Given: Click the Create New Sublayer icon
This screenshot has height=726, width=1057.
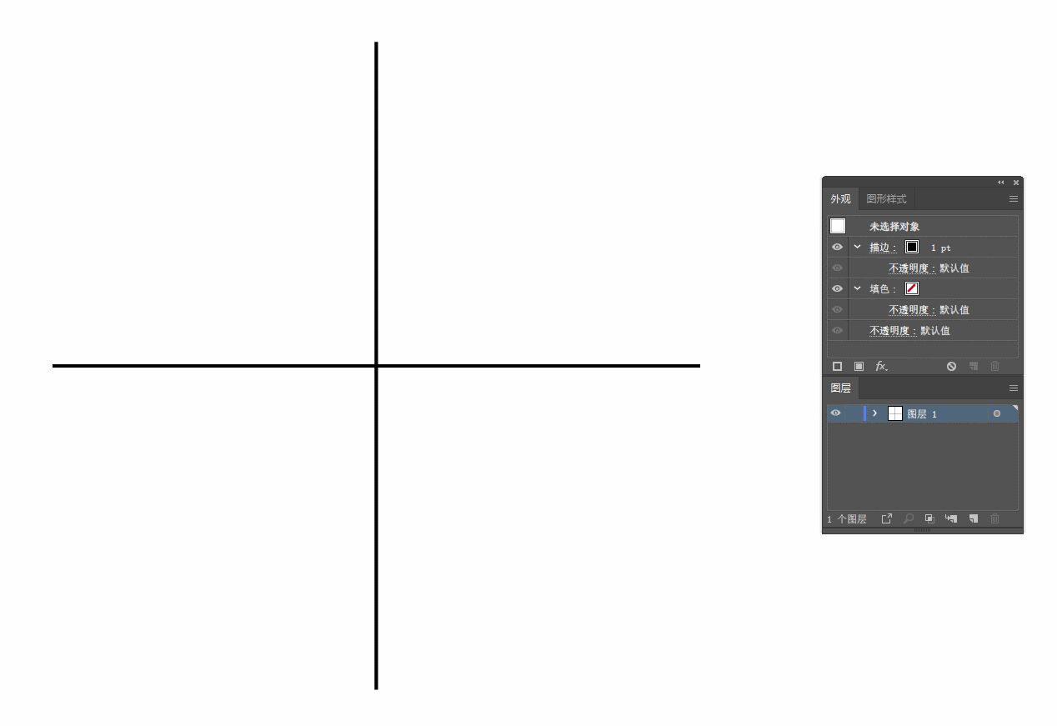Looking at the screenshot, I should tap(951, 518).
